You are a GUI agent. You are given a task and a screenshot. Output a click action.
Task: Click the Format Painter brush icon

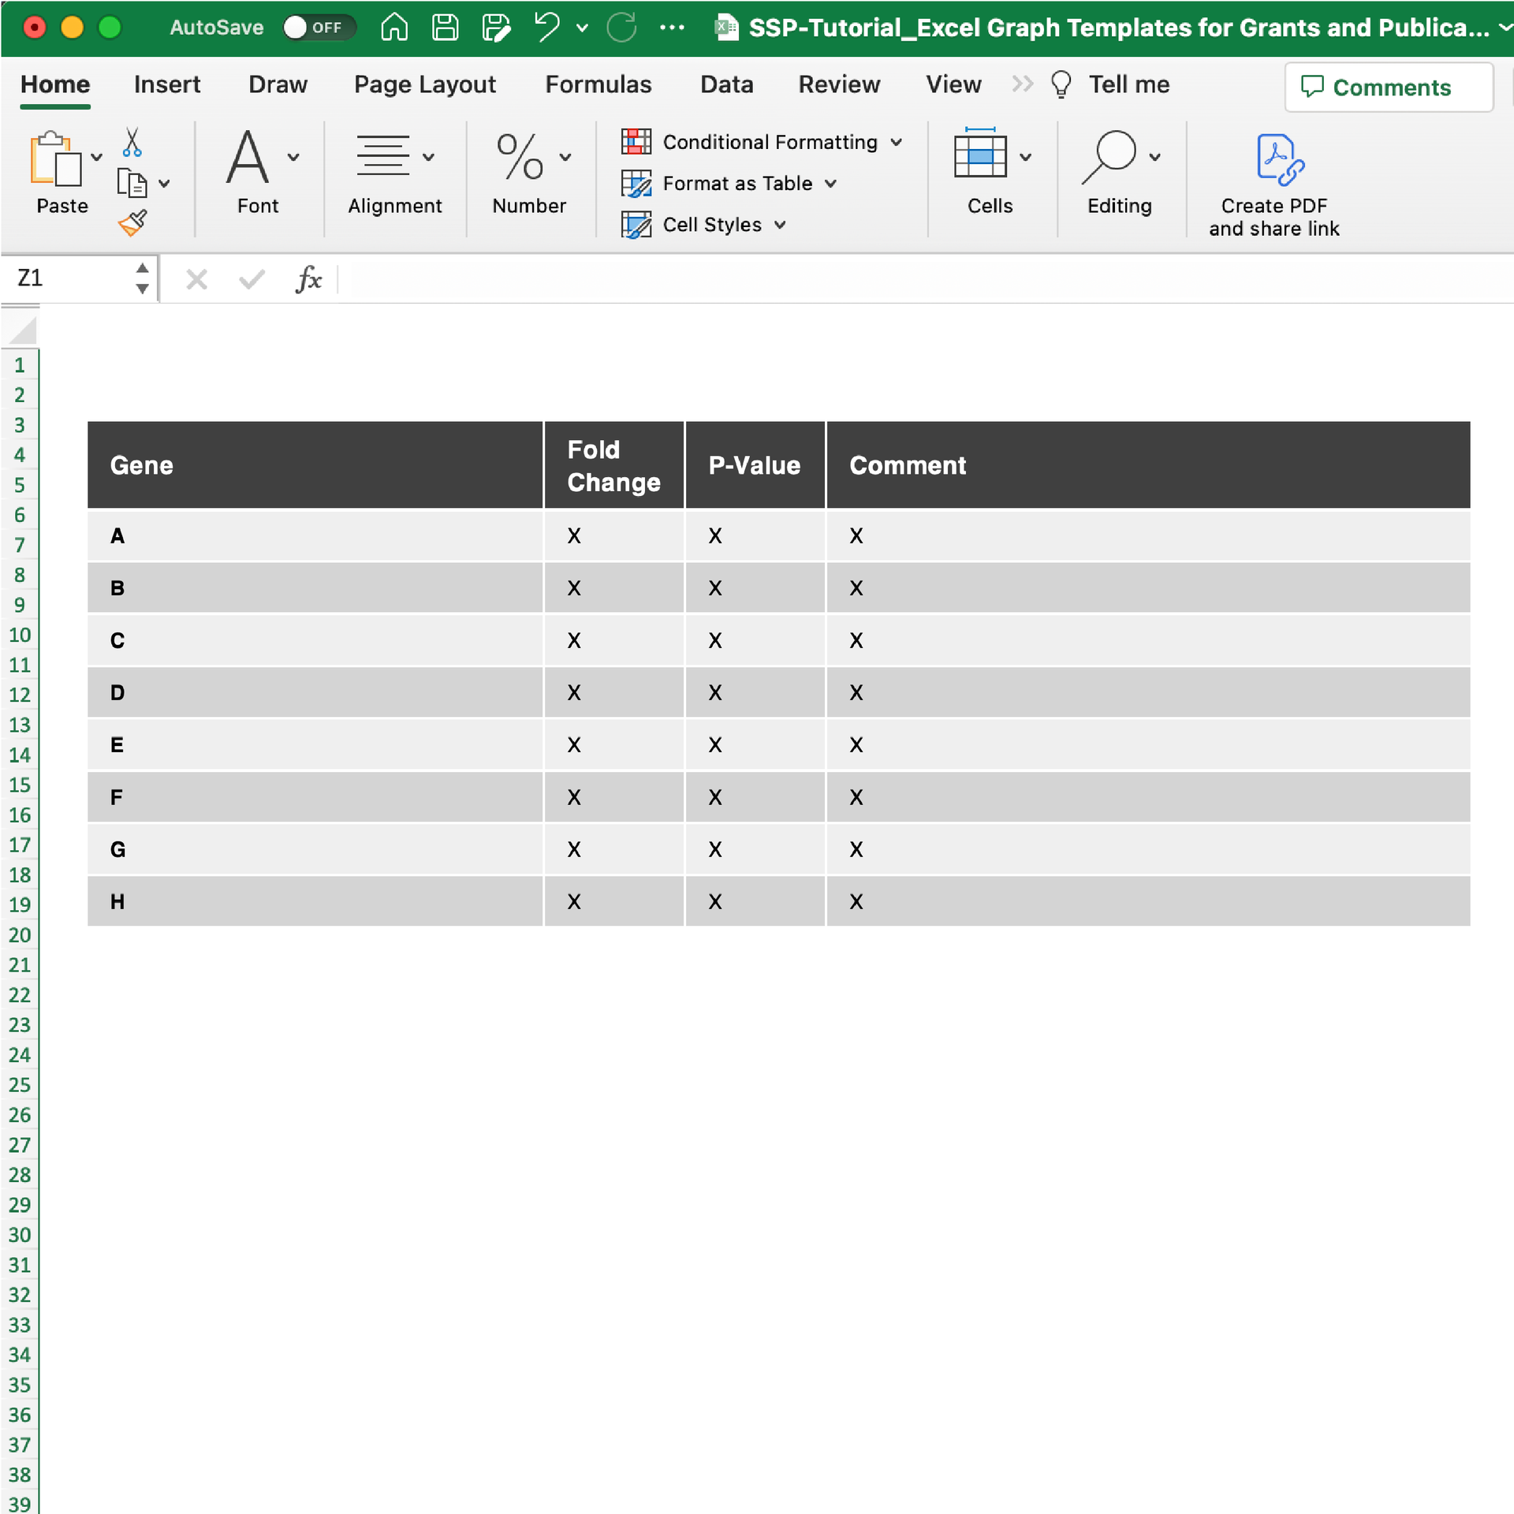coord(132,223)
